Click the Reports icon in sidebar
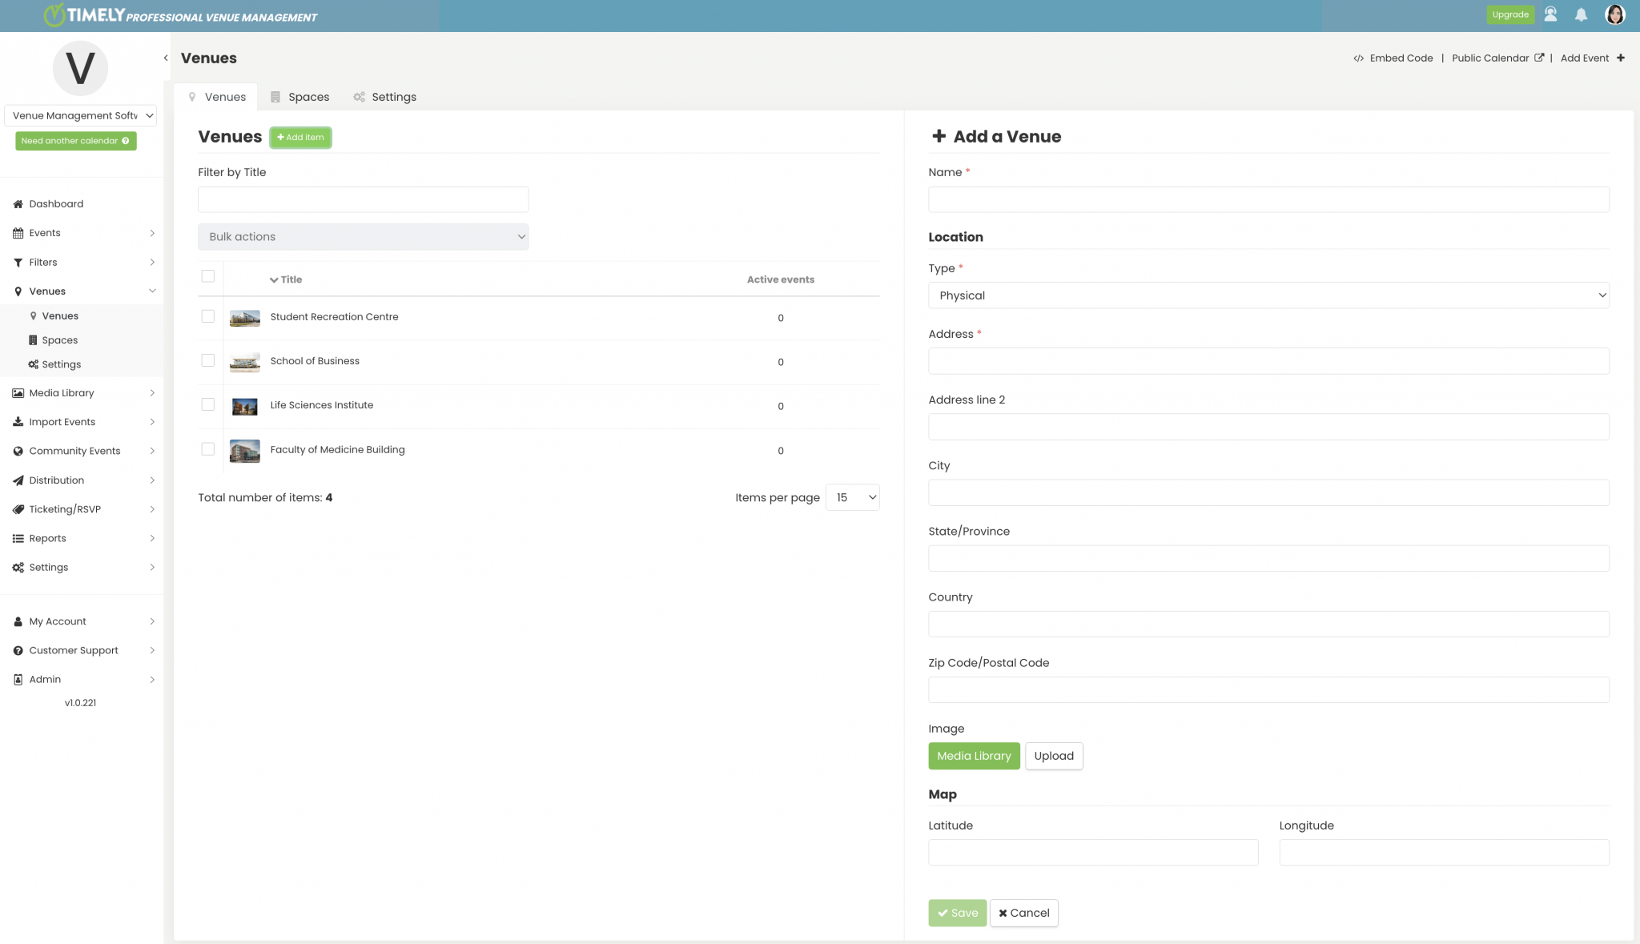The image size is (1640, 944). (x=18, y=537)
